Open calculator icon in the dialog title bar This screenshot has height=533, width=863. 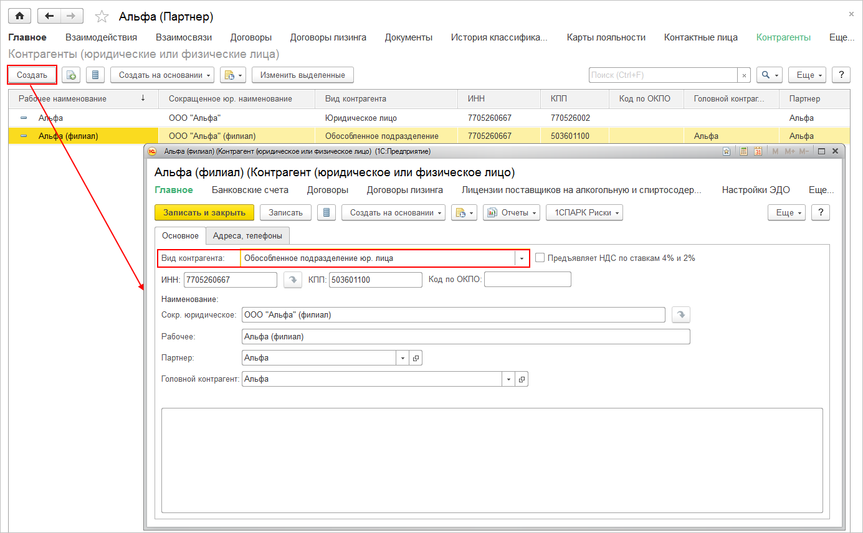pyautogui.click(x=743, y=151)
